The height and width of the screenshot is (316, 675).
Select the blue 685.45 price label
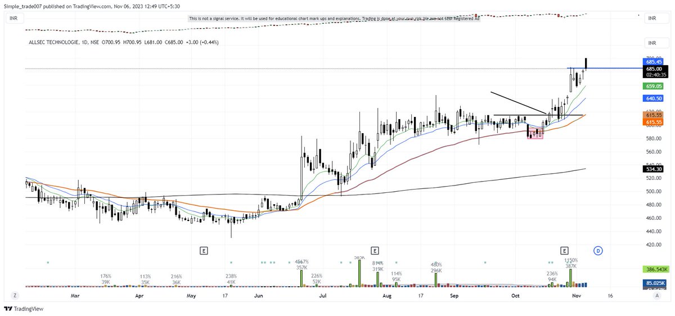point(652,61)
